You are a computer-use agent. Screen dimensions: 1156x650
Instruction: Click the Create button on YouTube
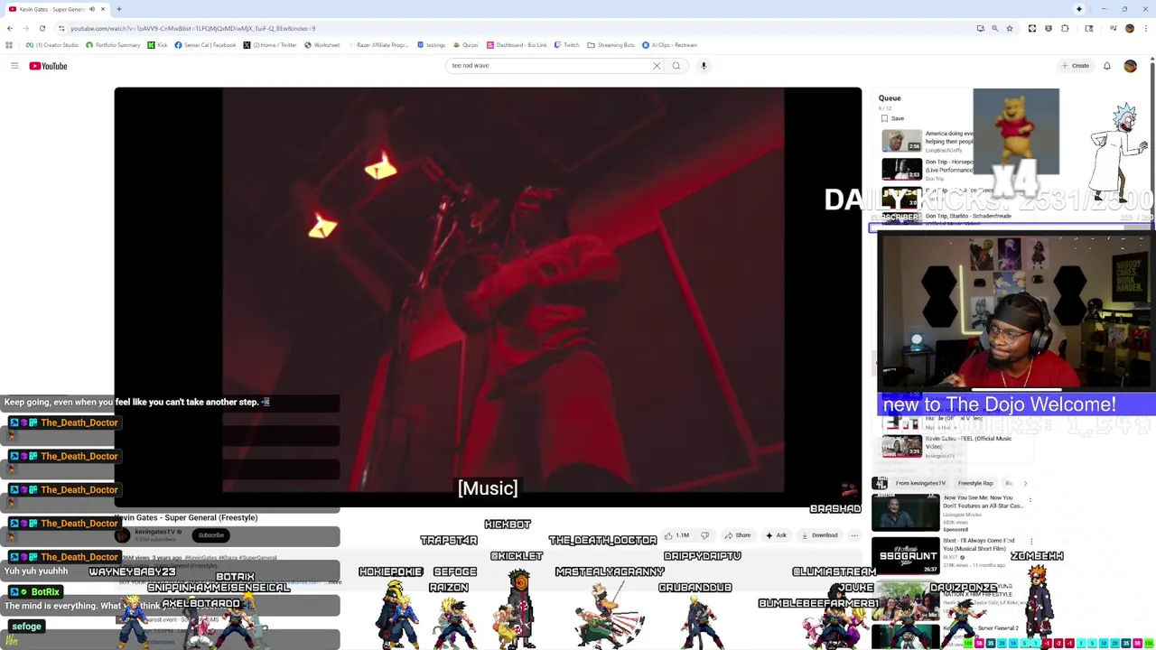tap(1076, 66)
